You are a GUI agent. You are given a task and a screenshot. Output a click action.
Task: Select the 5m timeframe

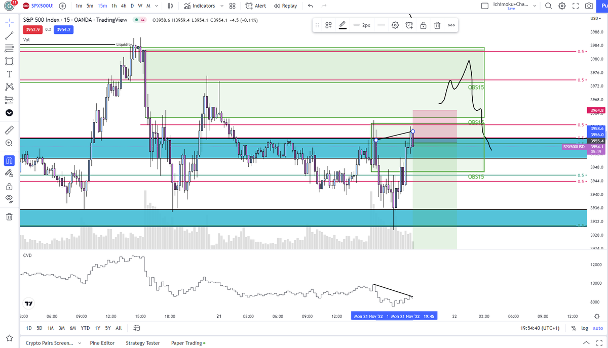(90, 6)
